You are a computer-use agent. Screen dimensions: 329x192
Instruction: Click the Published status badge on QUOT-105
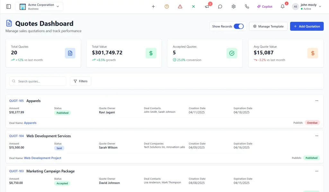coord(62,113)
